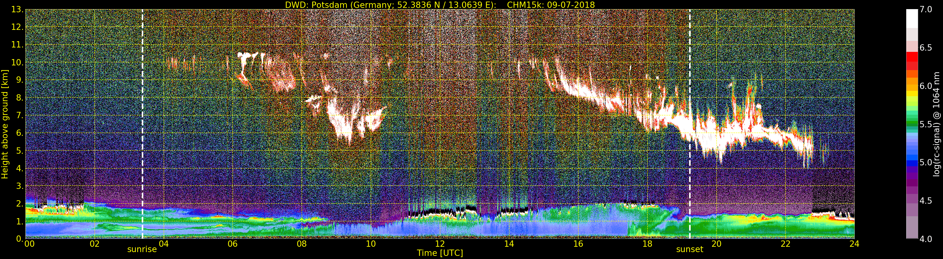The height and width of the screenshot is (259, 943).
Task: Click the '4.0' colorbar tick label
Action: point(926,239)
